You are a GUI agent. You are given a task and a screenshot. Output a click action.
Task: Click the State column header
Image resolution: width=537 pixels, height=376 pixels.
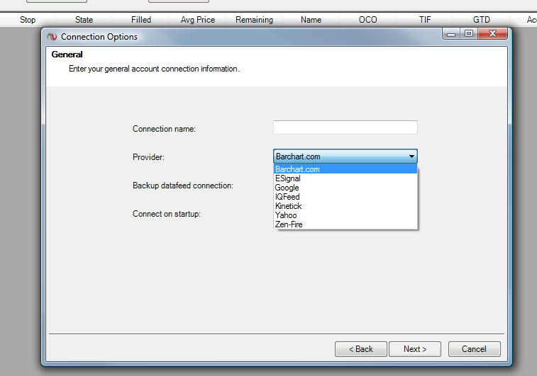pyautogui.click(x=84, y=20)
